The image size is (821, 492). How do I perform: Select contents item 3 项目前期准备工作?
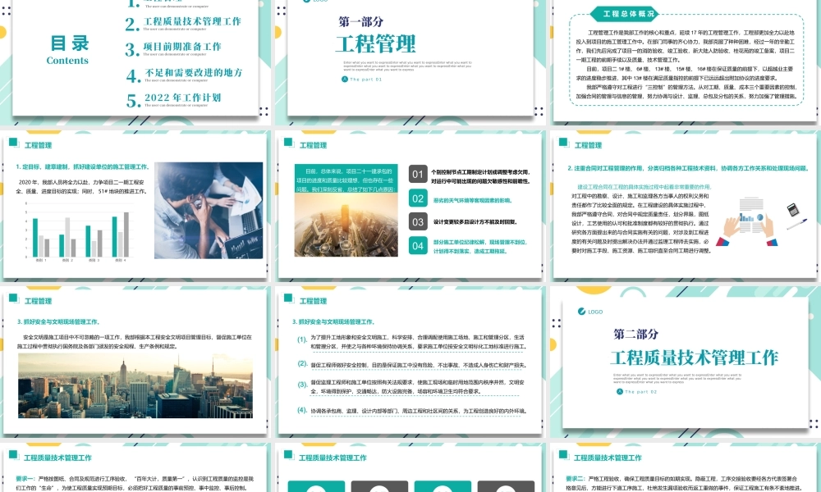[x=181, y=47]
